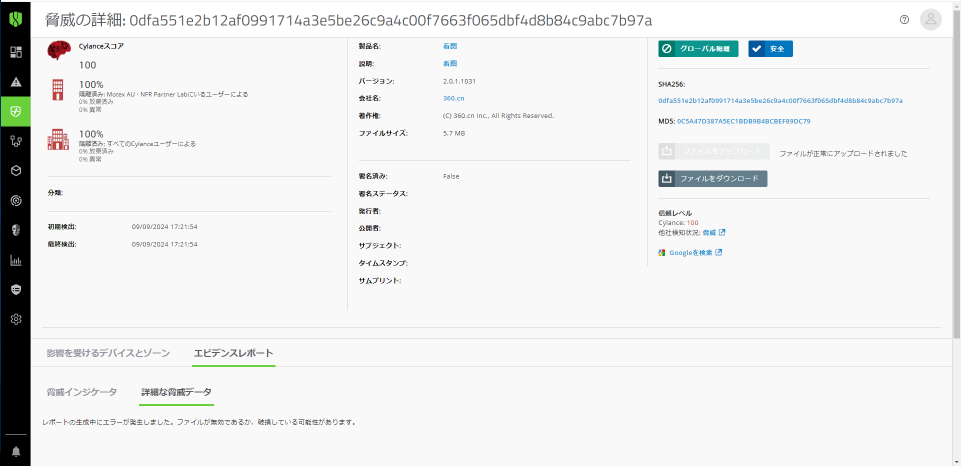Switch to the 脅威インジケータ sub-tab

(x=81, y=392)
